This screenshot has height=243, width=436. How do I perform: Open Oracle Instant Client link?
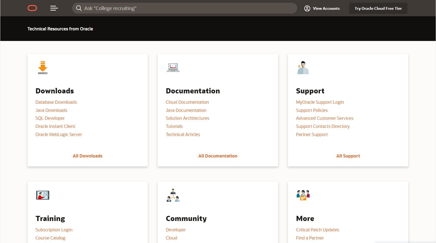click(x=55, y=126)
